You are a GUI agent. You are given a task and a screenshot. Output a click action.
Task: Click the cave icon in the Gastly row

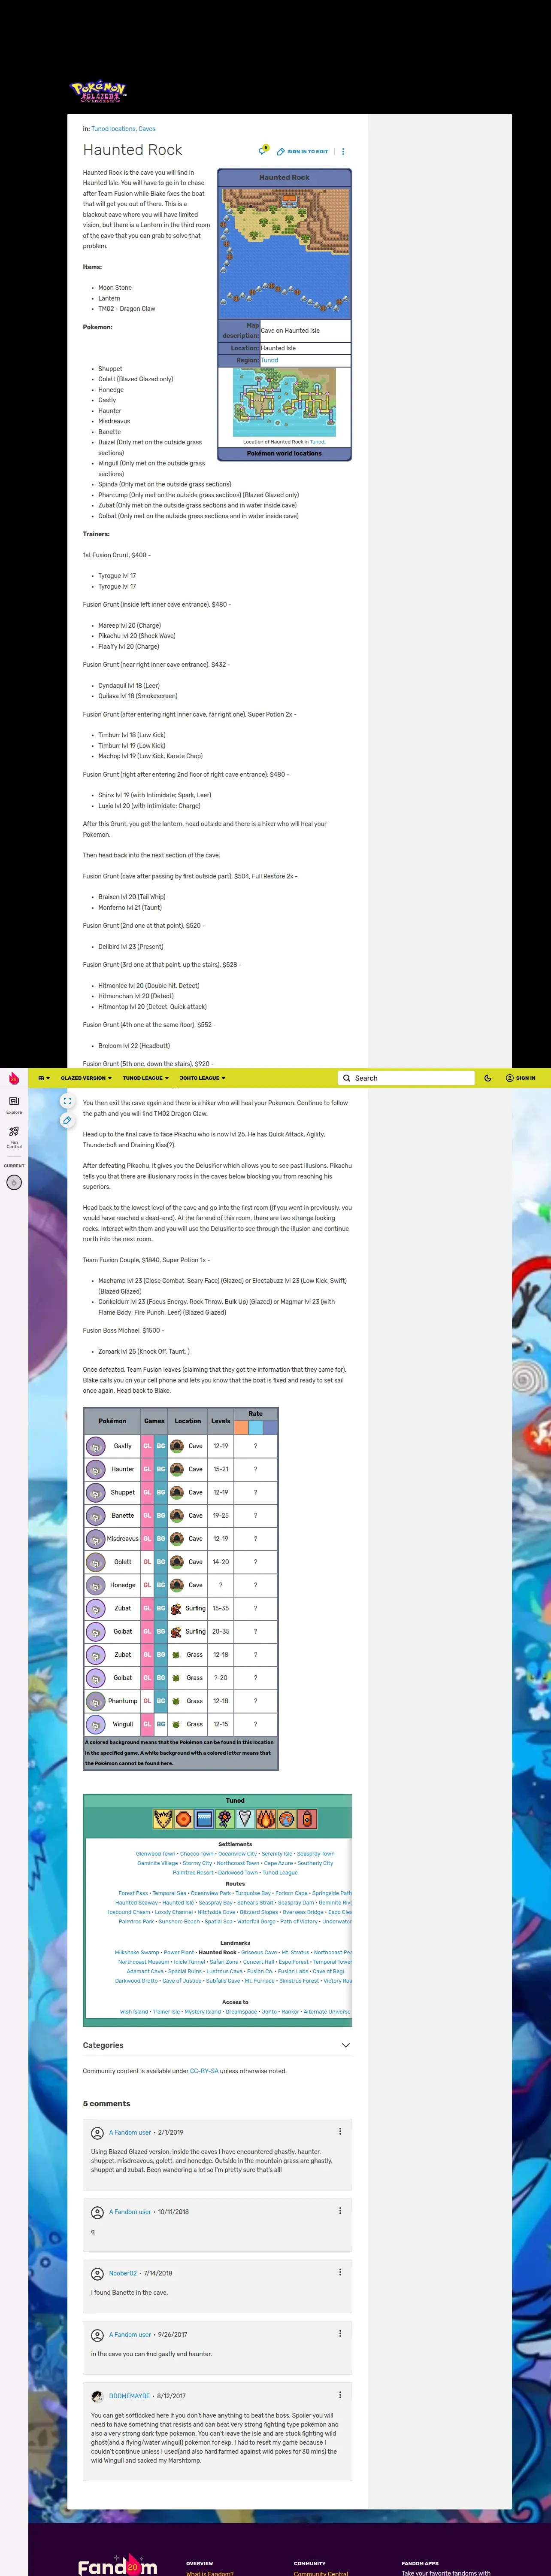[x=177, y=1446]
